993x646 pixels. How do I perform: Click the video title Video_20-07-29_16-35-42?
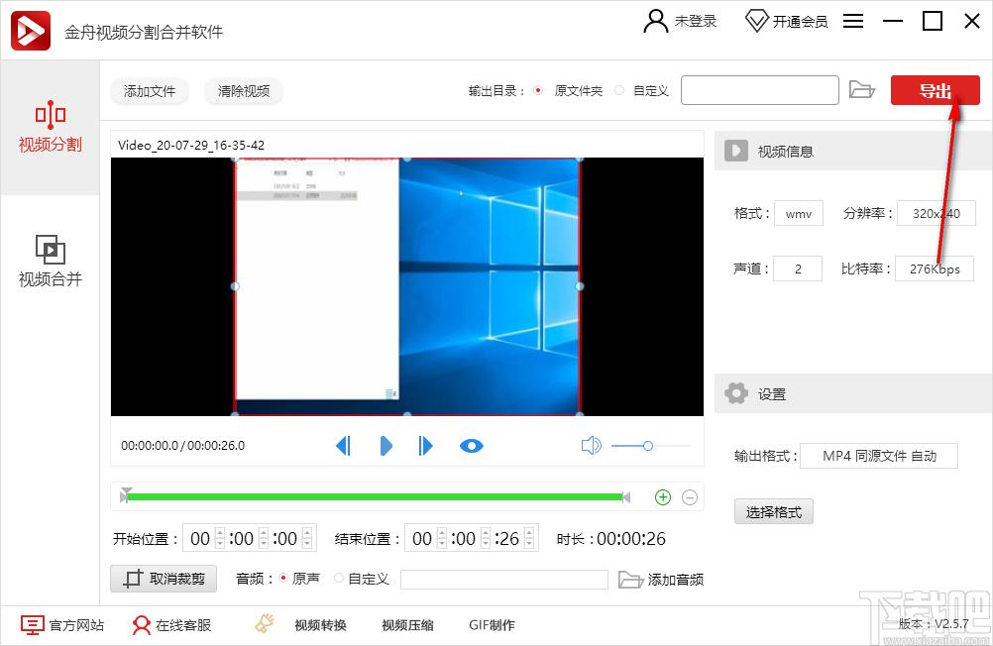pos(191,145)
